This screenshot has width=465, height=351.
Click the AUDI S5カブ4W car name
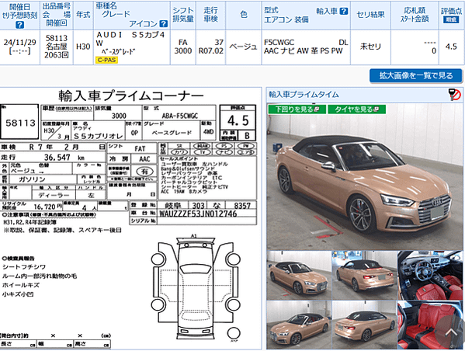pos(130,39)
